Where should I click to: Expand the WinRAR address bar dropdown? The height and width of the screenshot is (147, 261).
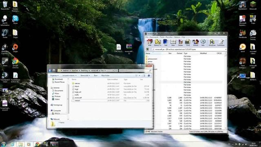(226, 49)
